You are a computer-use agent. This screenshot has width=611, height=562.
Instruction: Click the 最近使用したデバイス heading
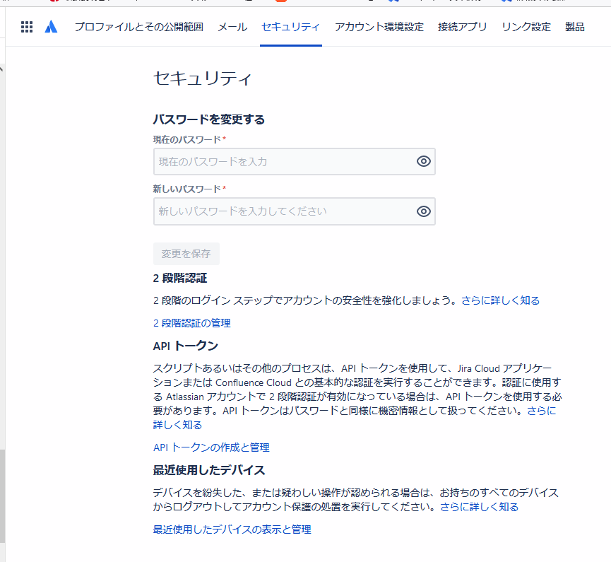pyautogui.click(x=209, y=470)
